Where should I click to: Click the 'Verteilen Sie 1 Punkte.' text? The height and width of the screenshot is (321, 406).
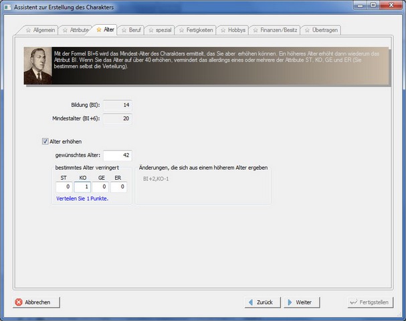[x=82, y=199]
